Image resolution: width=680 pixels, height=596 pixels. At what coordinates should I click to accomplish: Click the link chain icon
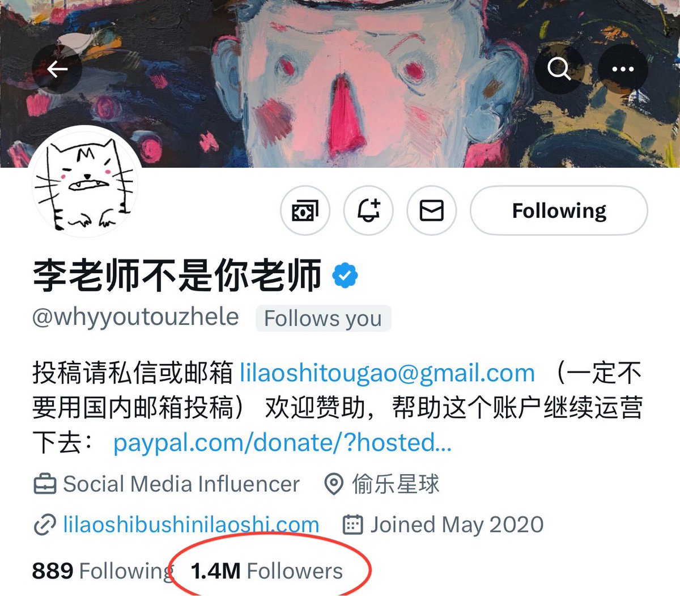[x=45, y=525]
